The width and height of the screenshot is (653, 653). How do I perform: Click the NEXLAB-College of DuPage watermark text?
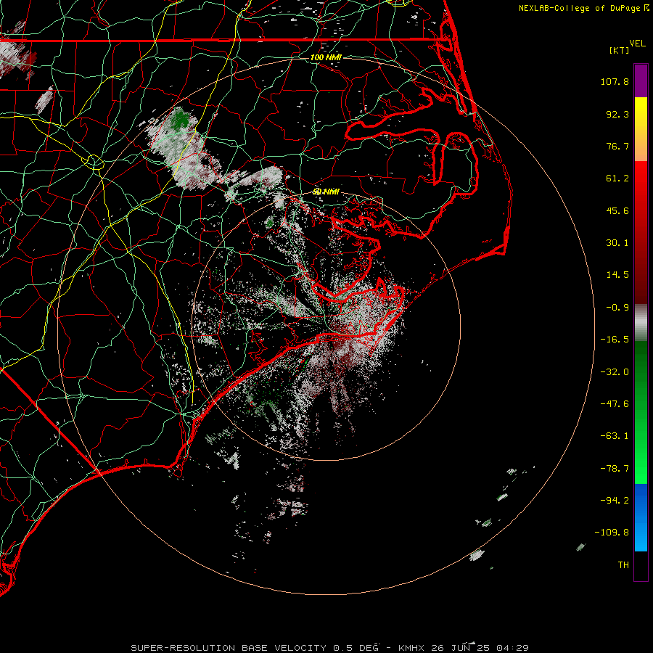click(x=579, y=8)
